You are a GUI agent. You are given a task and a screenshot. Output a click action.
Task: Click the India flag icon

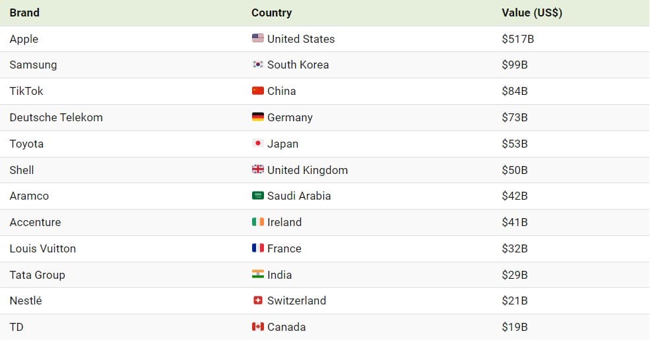click(x=257, y=275)
